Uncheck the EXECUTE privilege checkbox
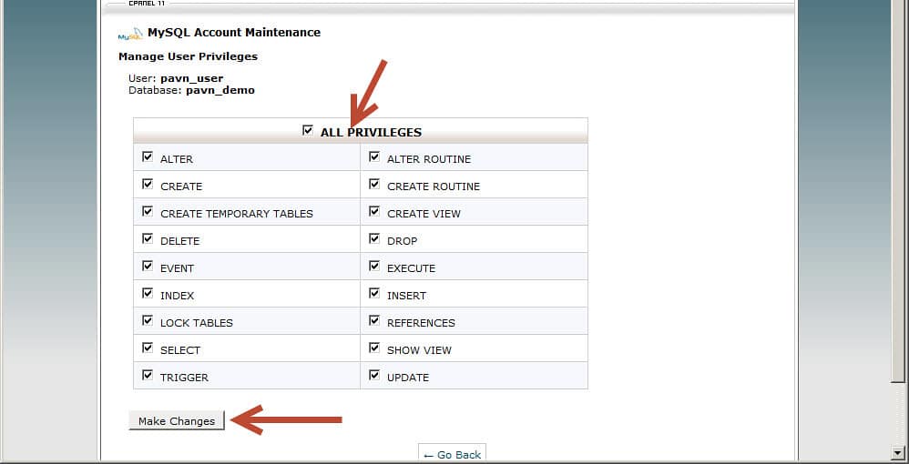The height and width of the screenshot is (464, 909). click(374, 267)
